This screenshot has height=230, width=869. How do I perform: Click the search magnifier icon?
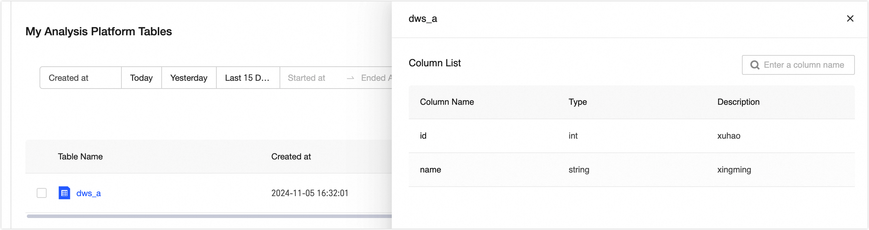pos(755,65)
